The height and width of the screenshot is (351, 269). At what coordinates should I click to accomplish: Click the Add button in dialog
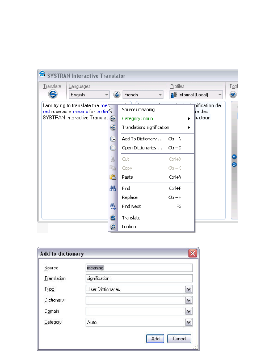tap(155, 339)
